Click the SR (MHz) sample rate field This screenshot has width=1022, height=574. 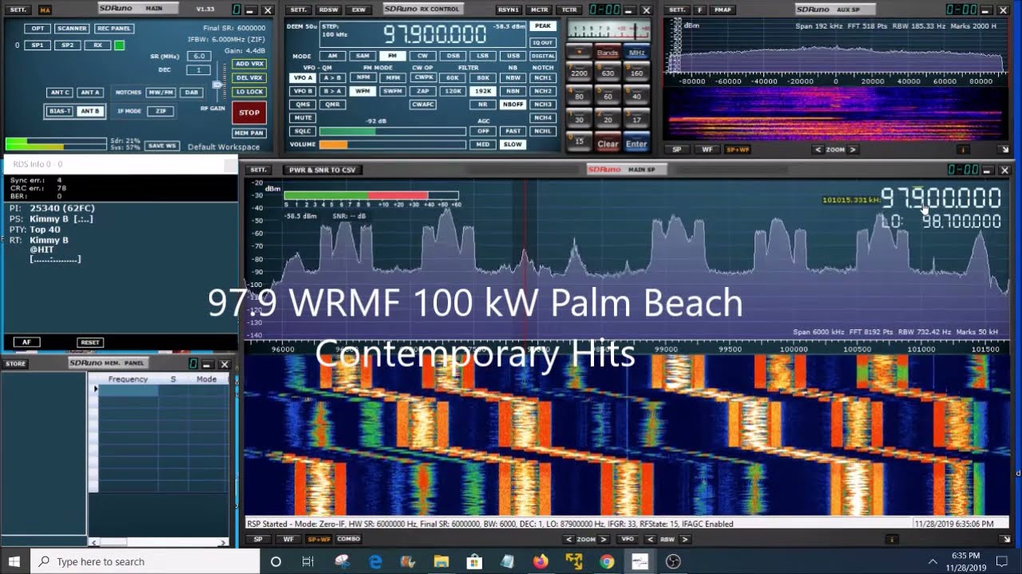(198, 57)
